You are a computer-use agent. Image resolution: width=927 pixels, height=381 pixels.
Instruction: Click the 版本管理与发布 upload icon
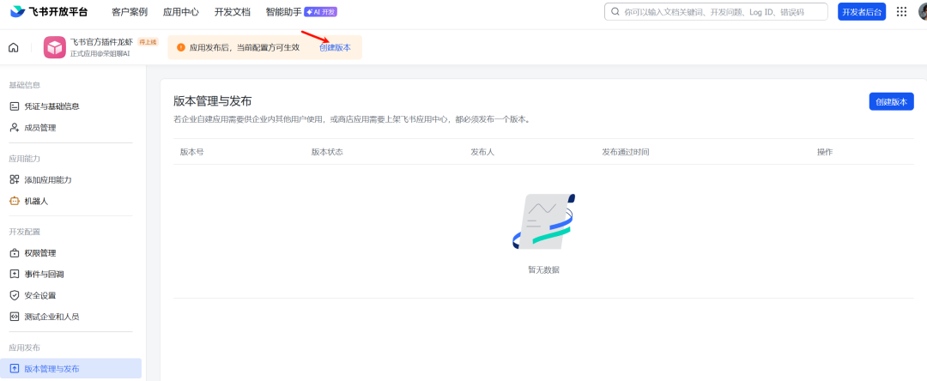click(x=15, y=369)
